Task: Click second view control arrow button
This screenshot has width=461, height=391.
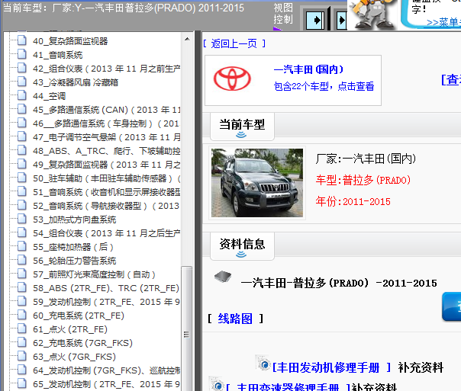Action: pos(341,21)
